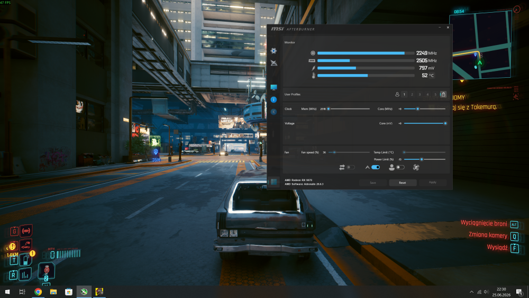Click the Mem (MHz) clock slider

click(349, 109)
